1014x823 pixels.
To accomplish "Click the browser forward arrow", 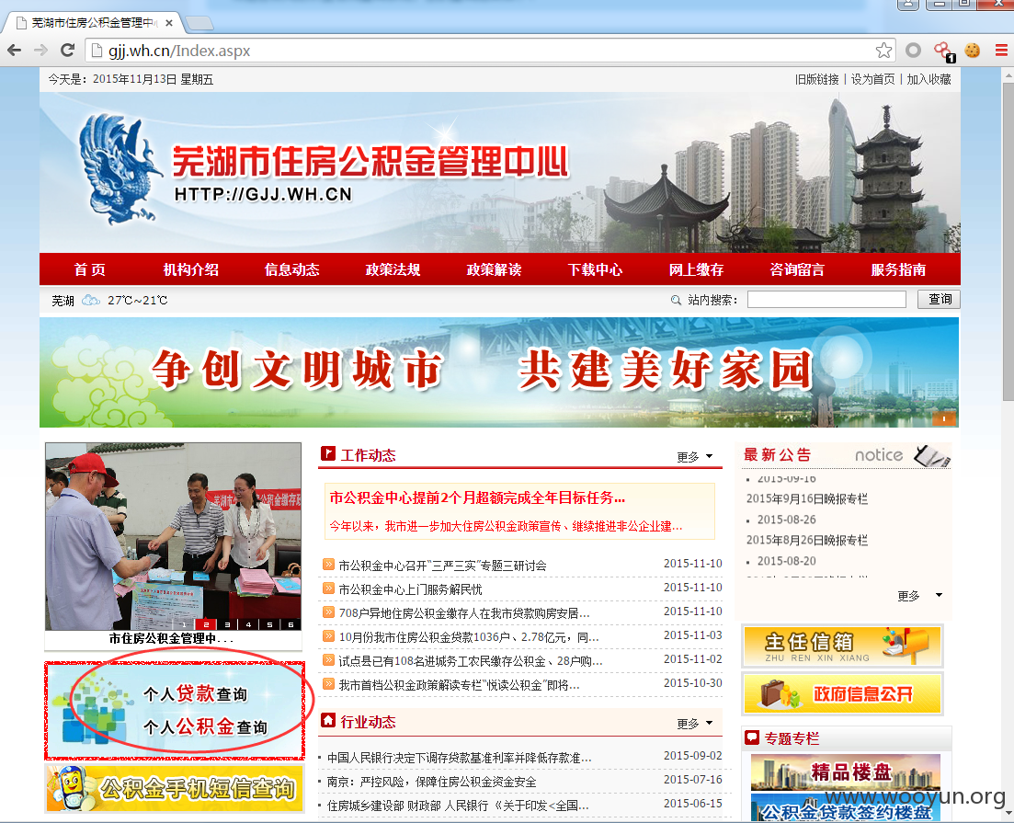I will point(40,51).
